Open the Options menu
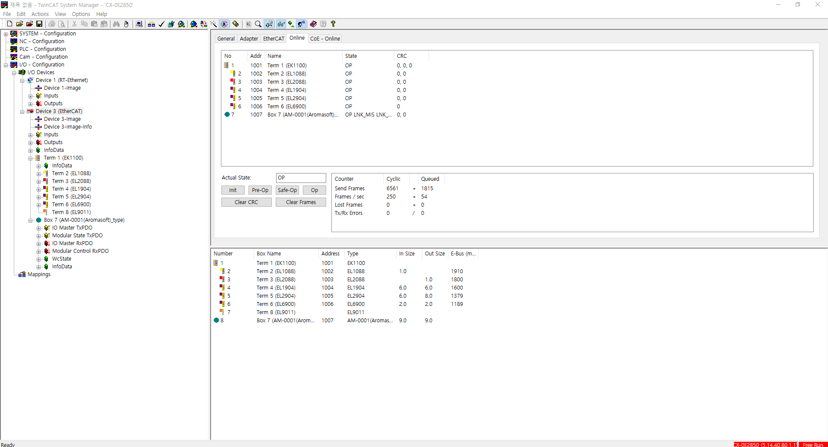The height and width of the screenshot is (447, 828). pos(81,14)
